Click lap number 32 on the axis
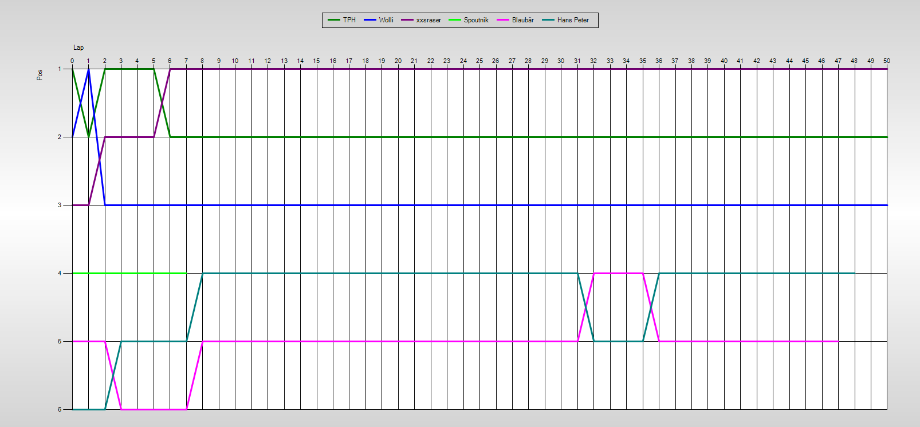 click(x=593, y=61)
